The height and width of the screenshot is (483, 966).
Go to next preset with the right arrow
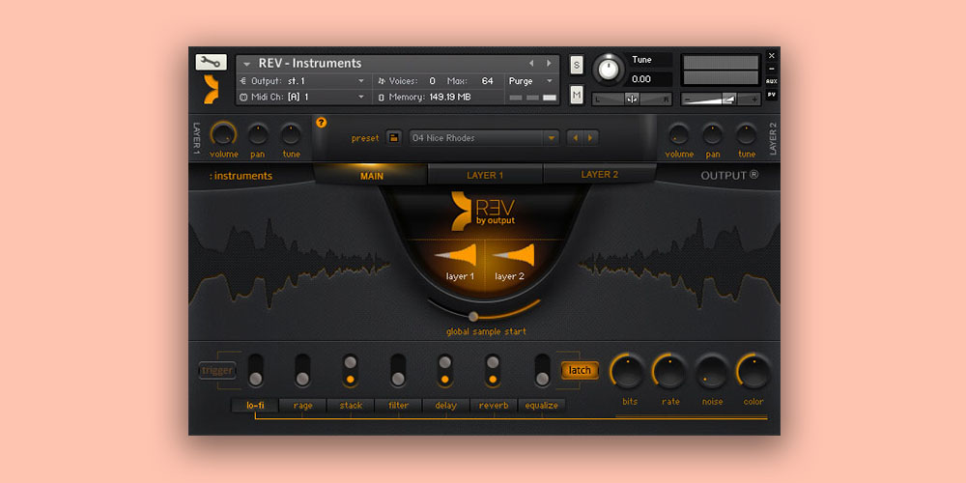tap(590, 138)
